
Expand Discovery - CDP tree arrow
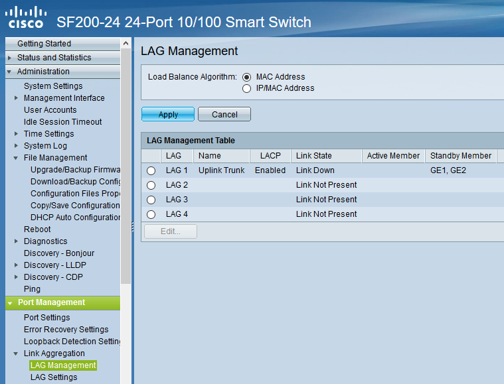coord(16,277)
